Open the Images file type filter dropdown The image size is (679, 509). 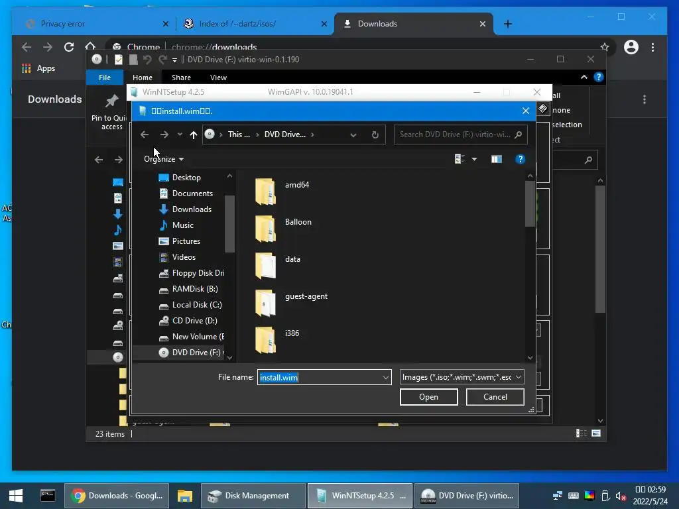pos(462,377)
